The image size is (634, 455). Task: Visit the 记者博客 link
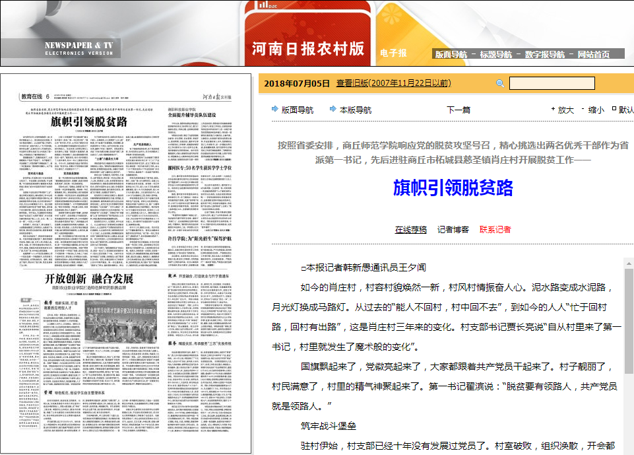(x=453, y=230)
